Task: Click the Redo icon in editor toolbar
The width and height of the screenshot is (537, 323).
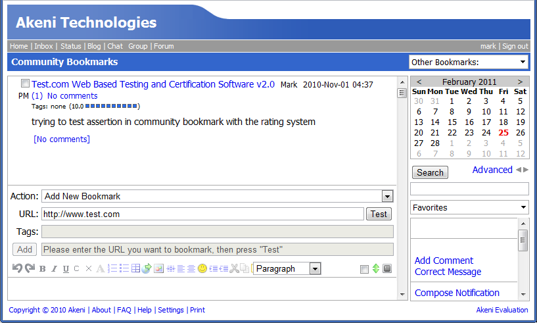Action: point(30,268)
